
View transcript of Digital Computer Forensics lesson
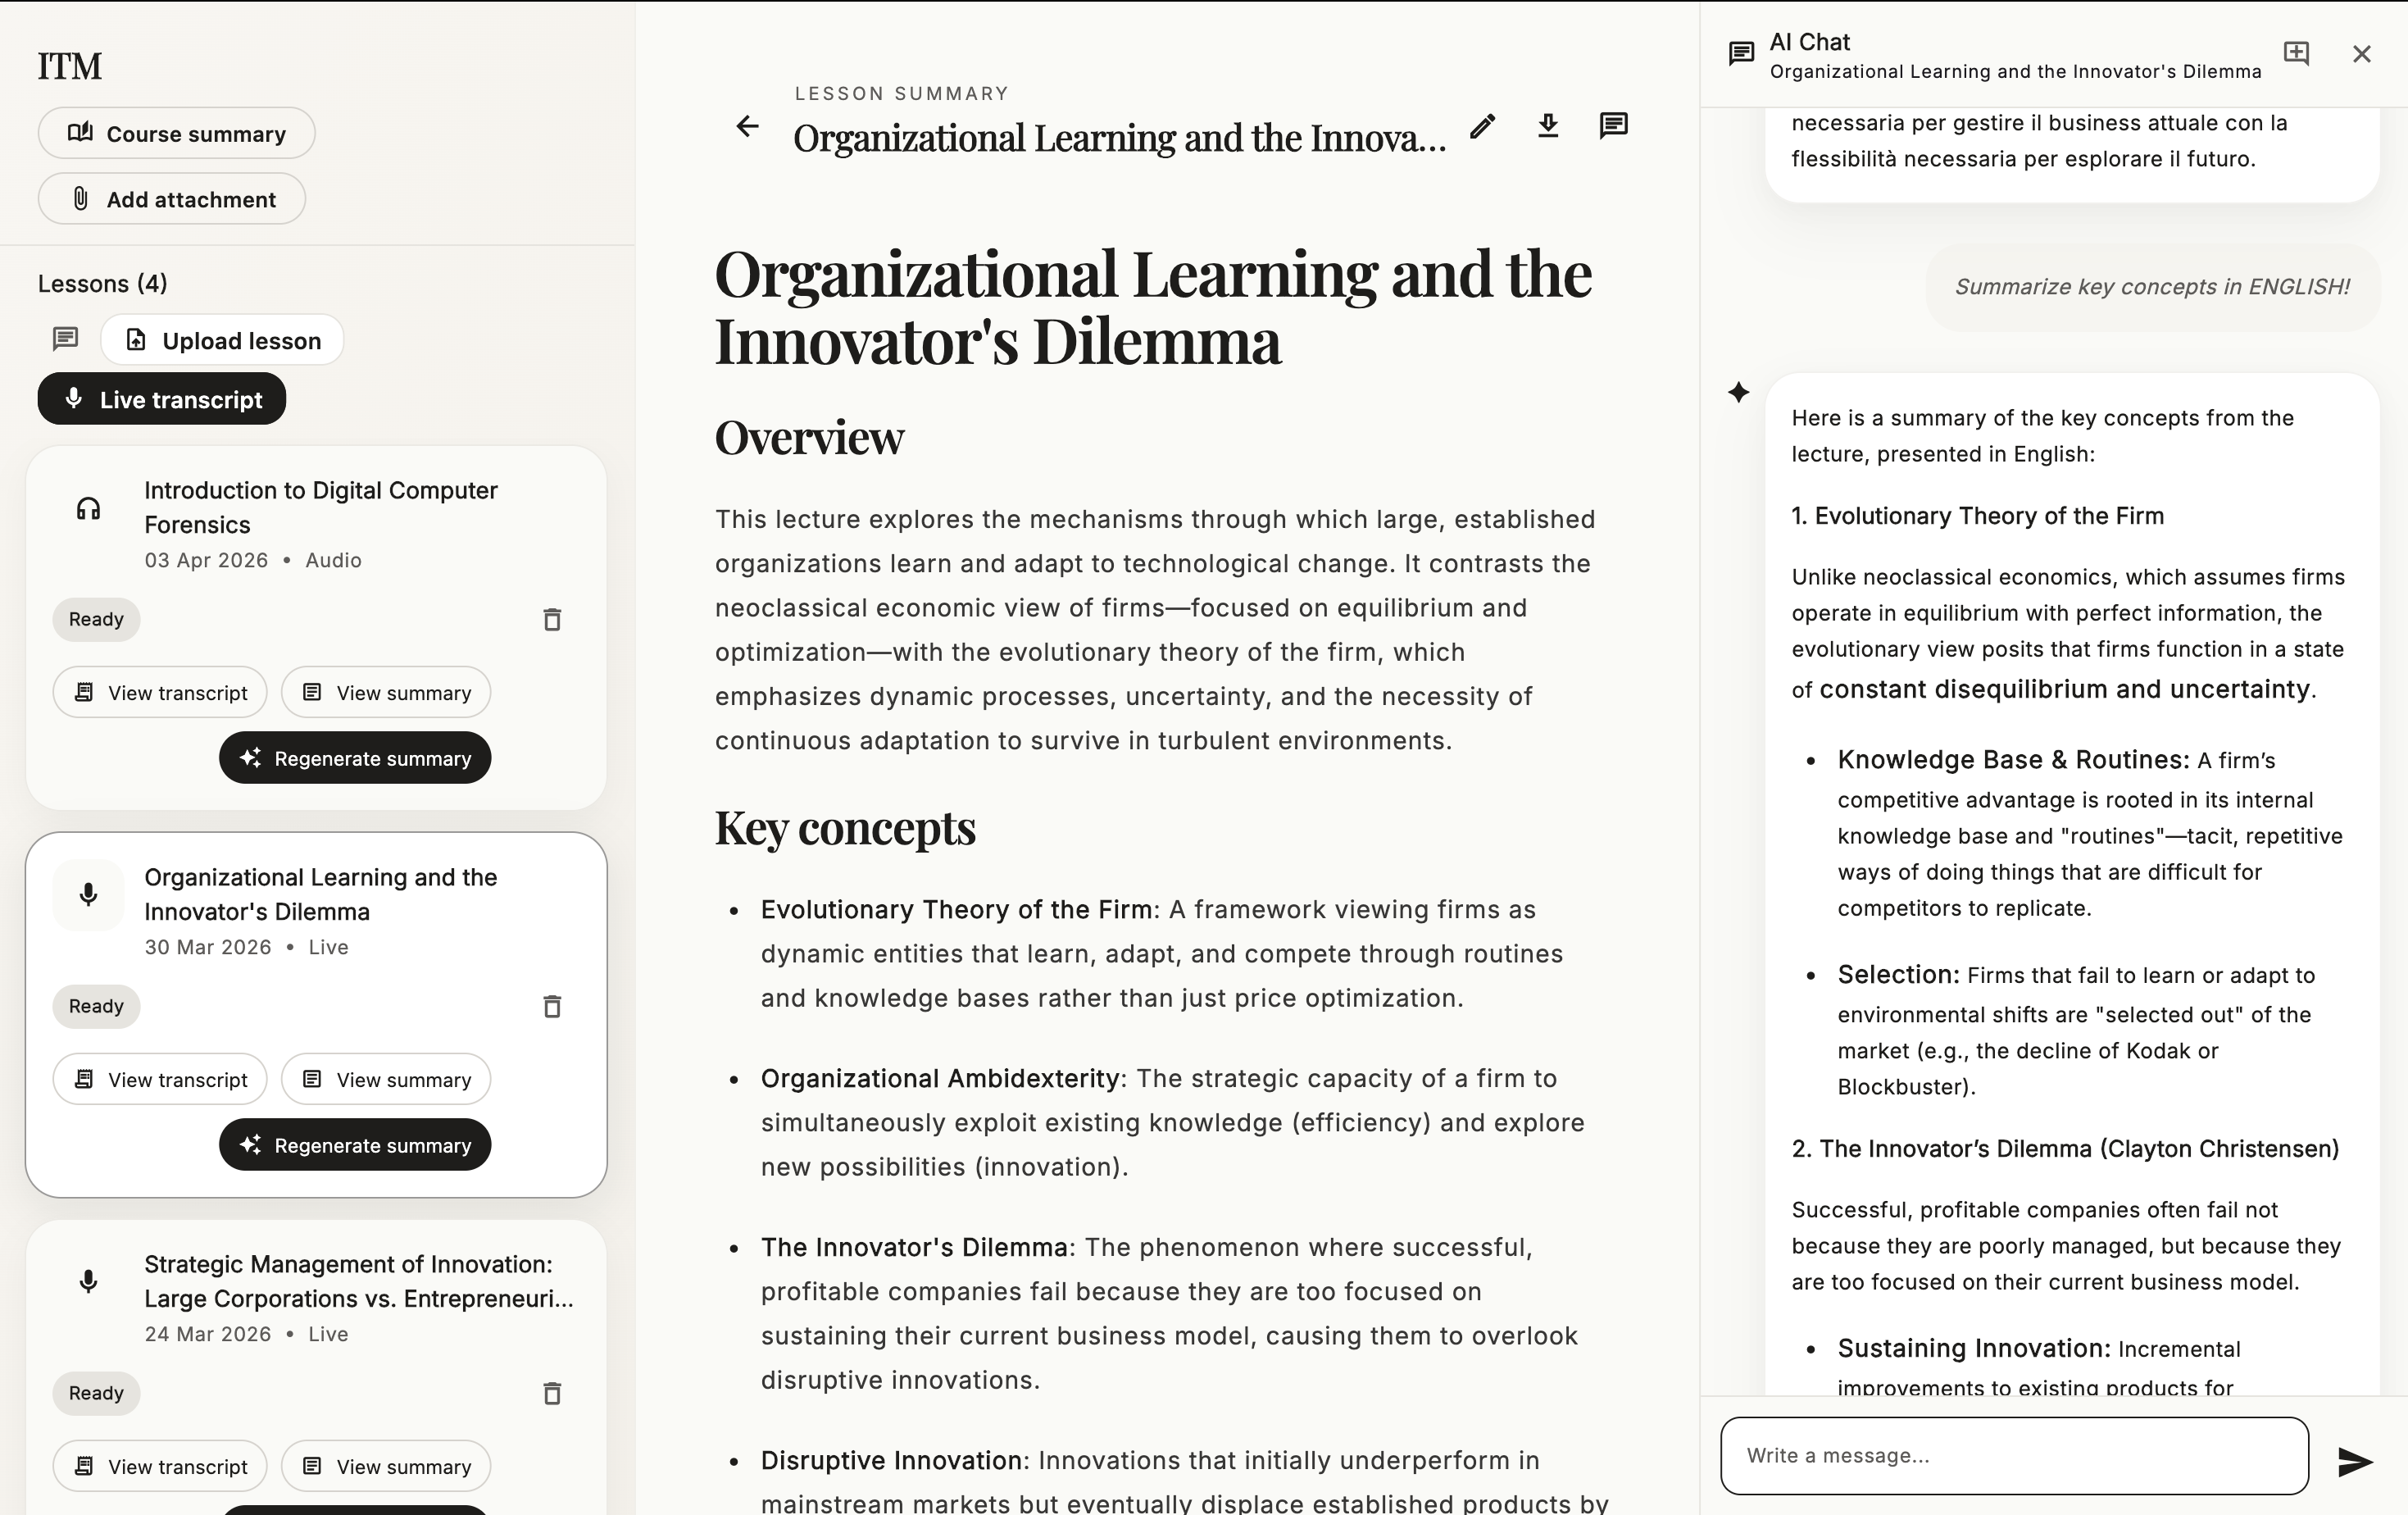coord(160,692)
